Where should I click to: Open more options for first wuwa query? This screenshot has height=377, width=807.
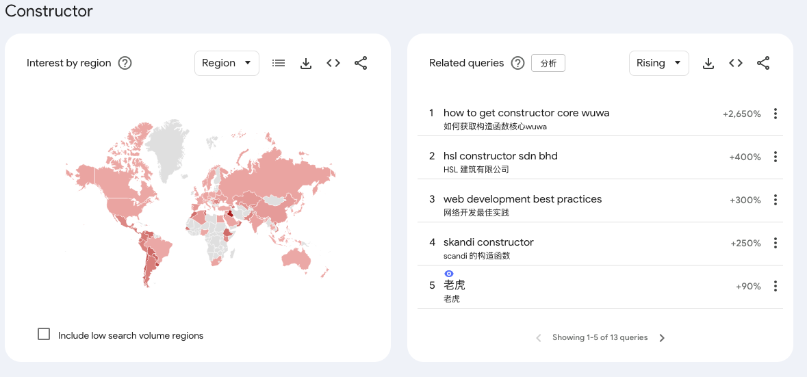[776, 114]
